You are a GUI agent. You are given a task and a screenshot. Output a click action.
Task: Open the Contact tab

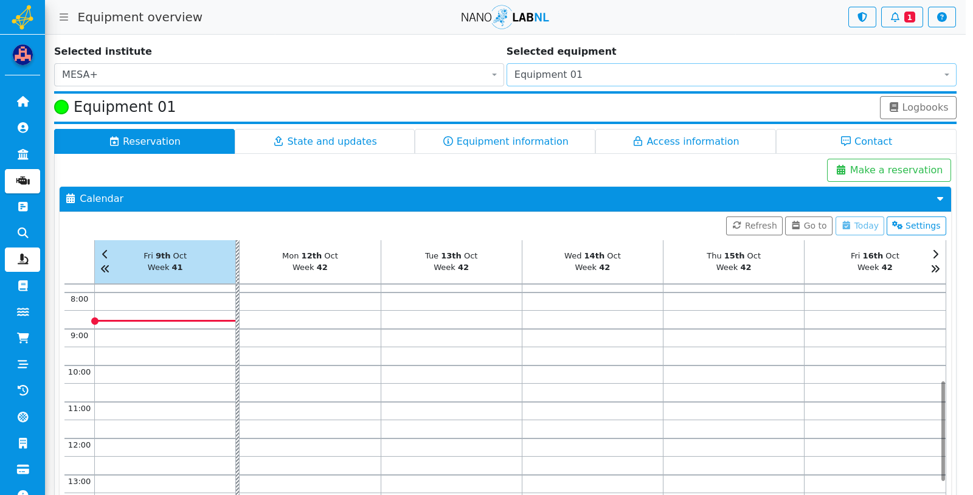pos(866,141)
